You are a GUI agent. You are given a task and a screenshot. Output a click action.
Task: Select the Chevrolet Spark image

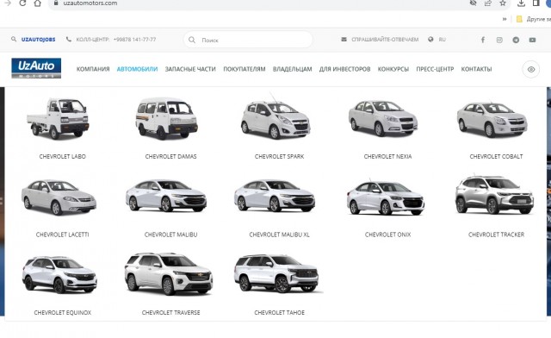coord(275,117)
